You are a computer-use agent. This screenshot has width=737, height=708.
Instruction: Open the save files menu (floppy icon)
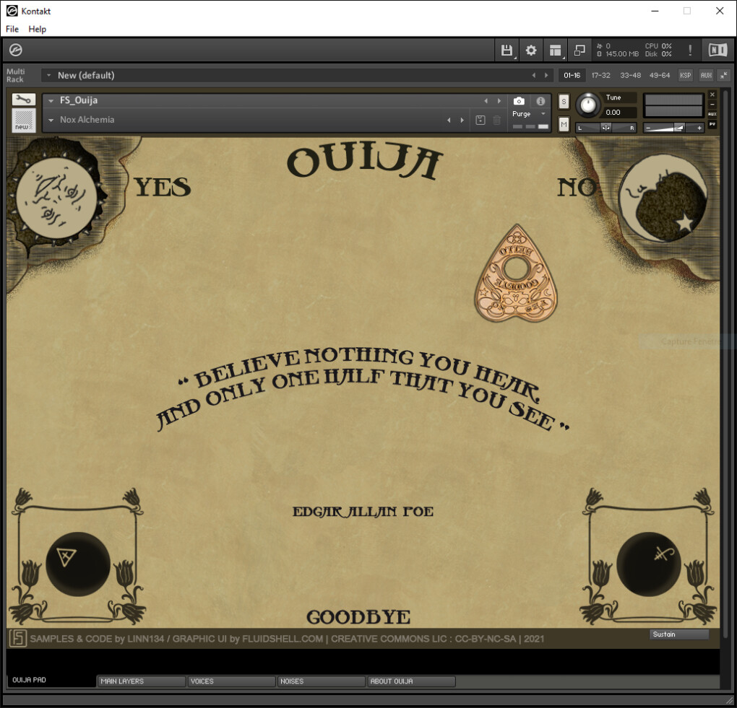pos(507,51)
